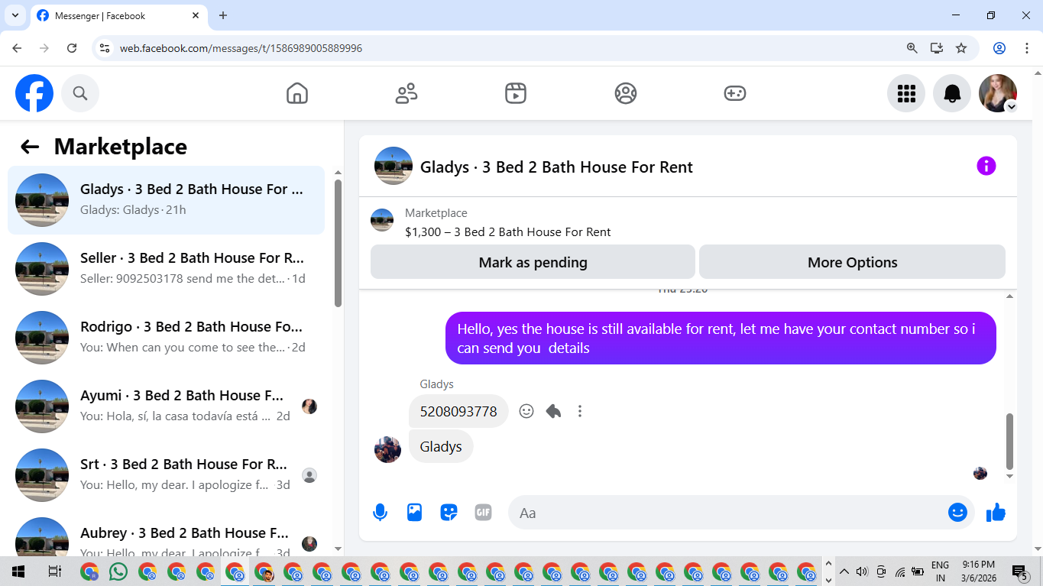This screenshot has width=1043, height=586.
Task: Open the emoji picker in message box
Action: [957, 513]
